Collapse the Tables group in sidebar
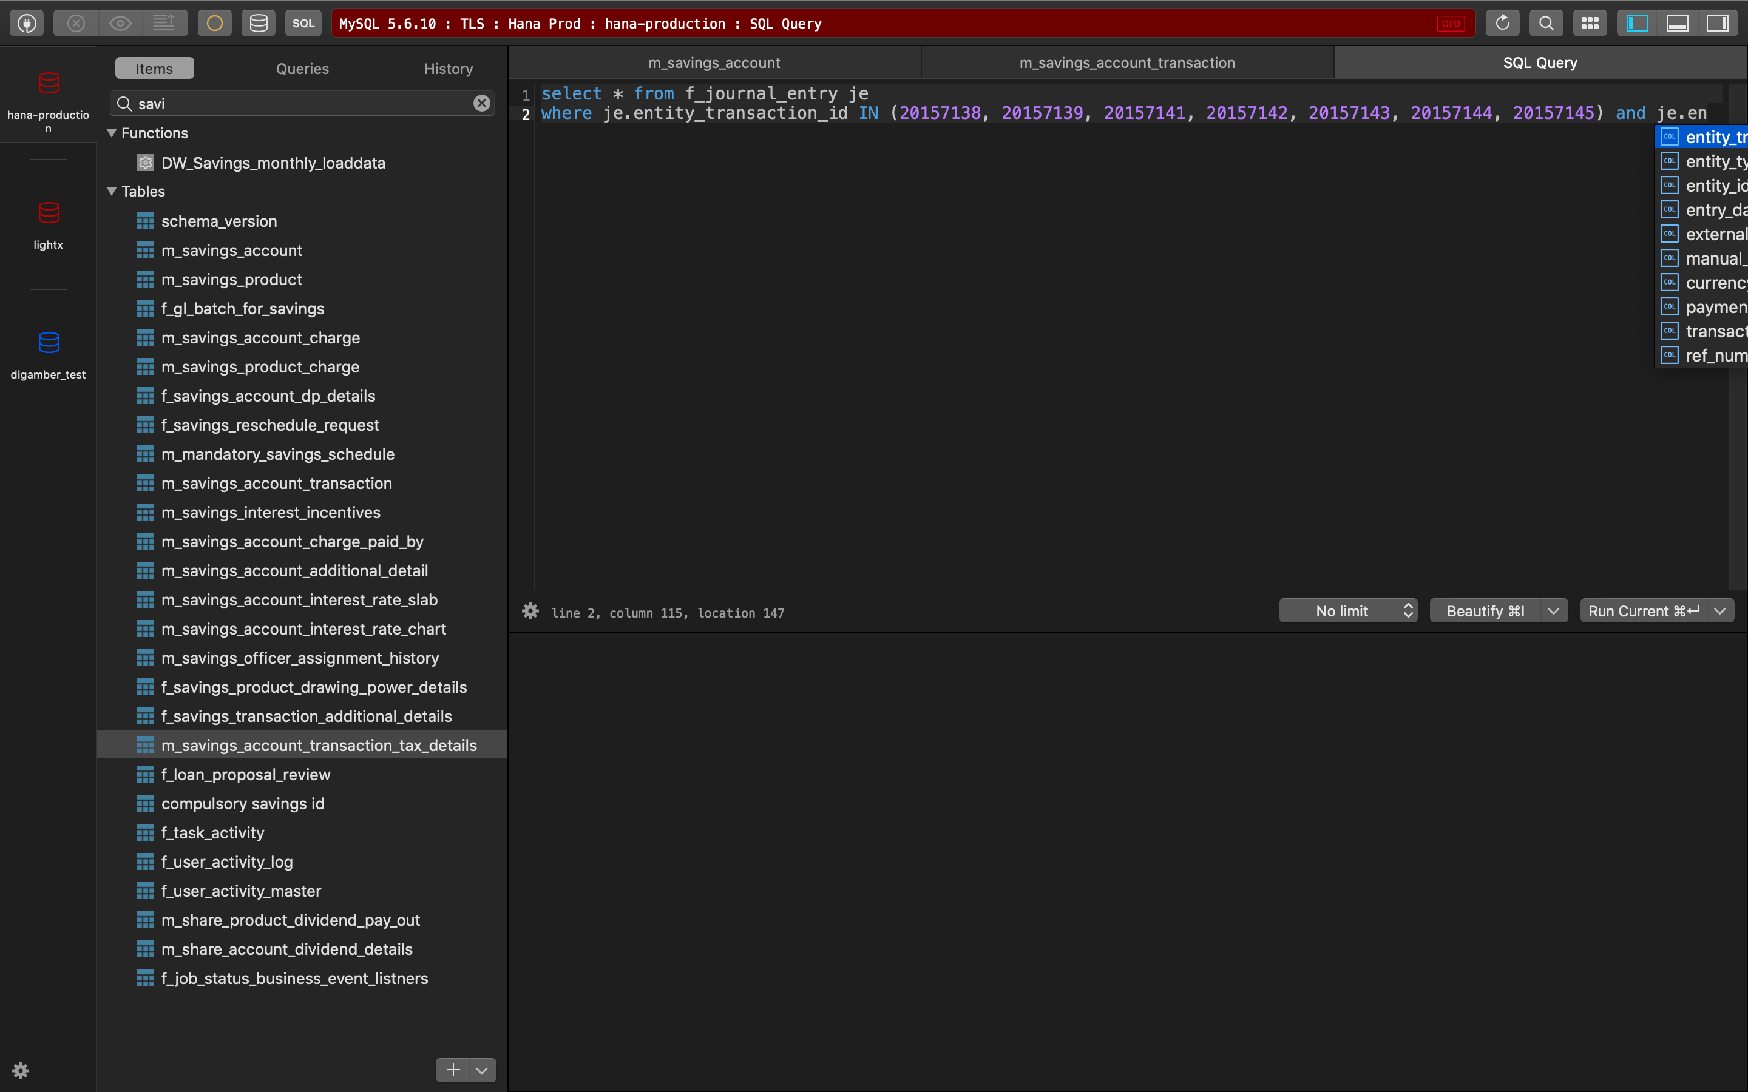 click(113, 190)
